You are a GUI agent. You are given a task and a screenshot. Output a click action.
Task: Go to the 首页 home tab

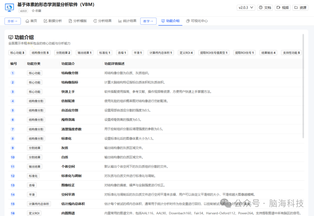(31, 21)
